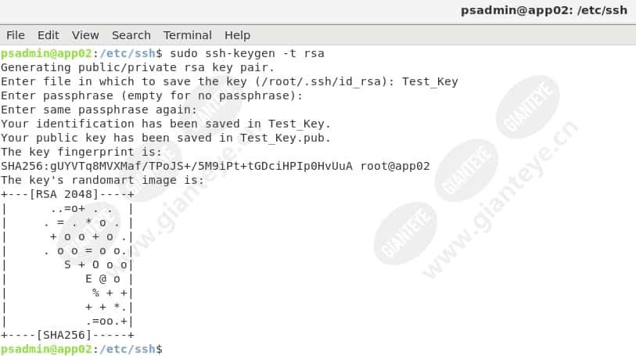Open the Edit menu

(49, 35)
